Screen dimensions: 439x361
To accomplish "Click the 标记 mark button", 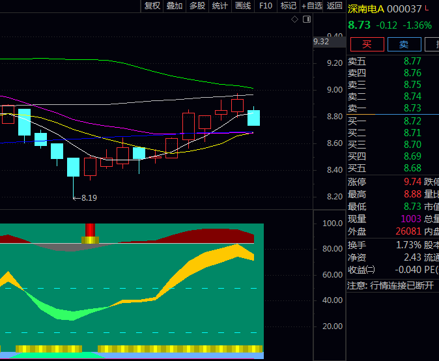I will pyautogui.click(x=288, y=6).
